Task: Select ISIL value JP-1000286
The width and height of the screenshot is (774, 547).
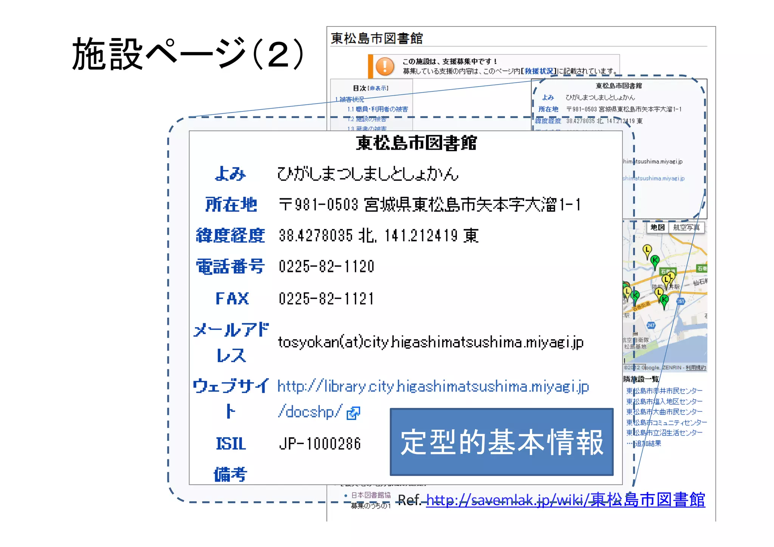Action: click(x=320, y=443)
